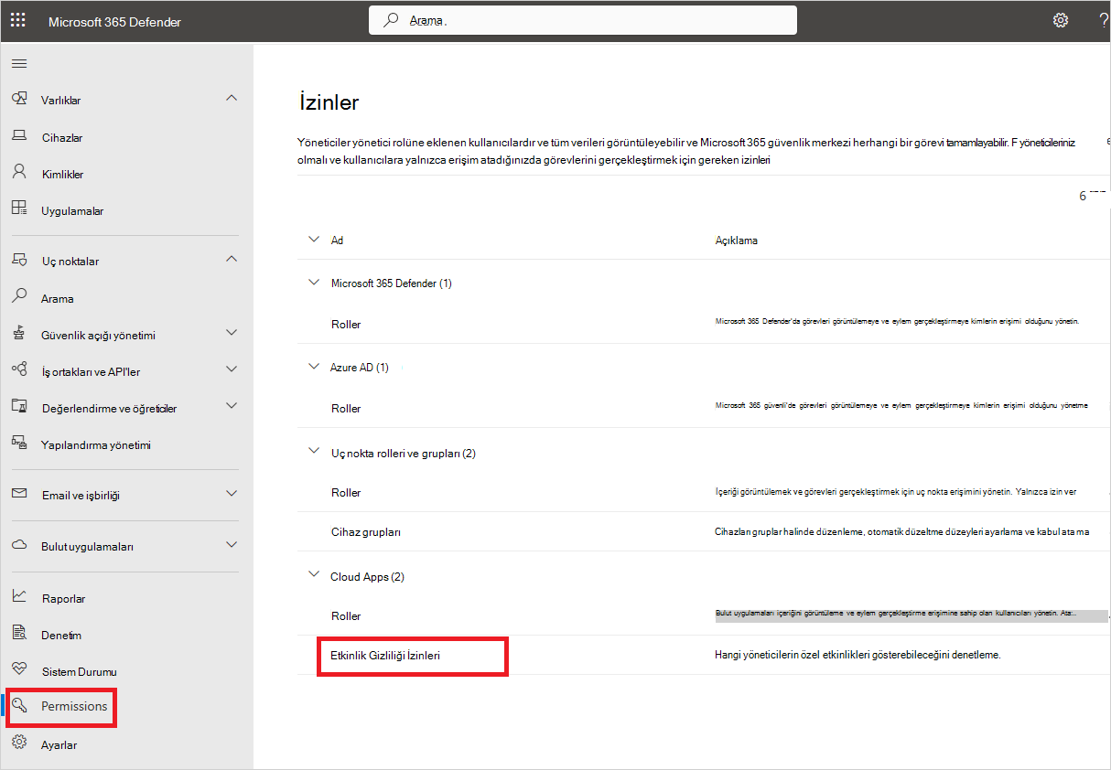Image resolution: width=1111 pixels, height=770 pixels.
Task: Open Denetim in the navigation
Action: [61, 635]
